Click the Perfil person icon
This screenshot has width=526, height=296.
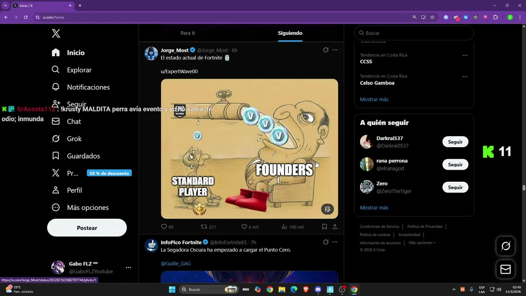(x=56, y=190)
